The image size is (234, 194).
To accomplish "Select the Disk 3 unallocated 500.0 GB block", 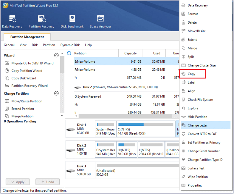I will 137,170.
